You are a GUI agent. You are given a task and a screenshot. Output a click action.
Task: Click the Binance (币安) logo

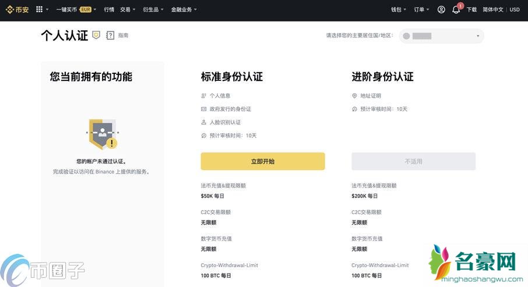click(x=17, y=9)
